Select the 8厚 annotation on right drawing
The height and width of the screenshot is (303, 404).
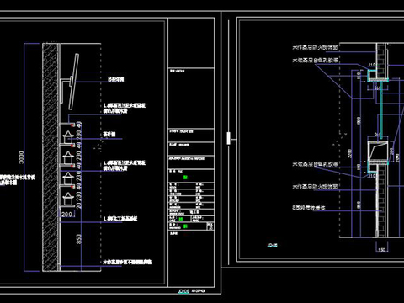(308, 208)
